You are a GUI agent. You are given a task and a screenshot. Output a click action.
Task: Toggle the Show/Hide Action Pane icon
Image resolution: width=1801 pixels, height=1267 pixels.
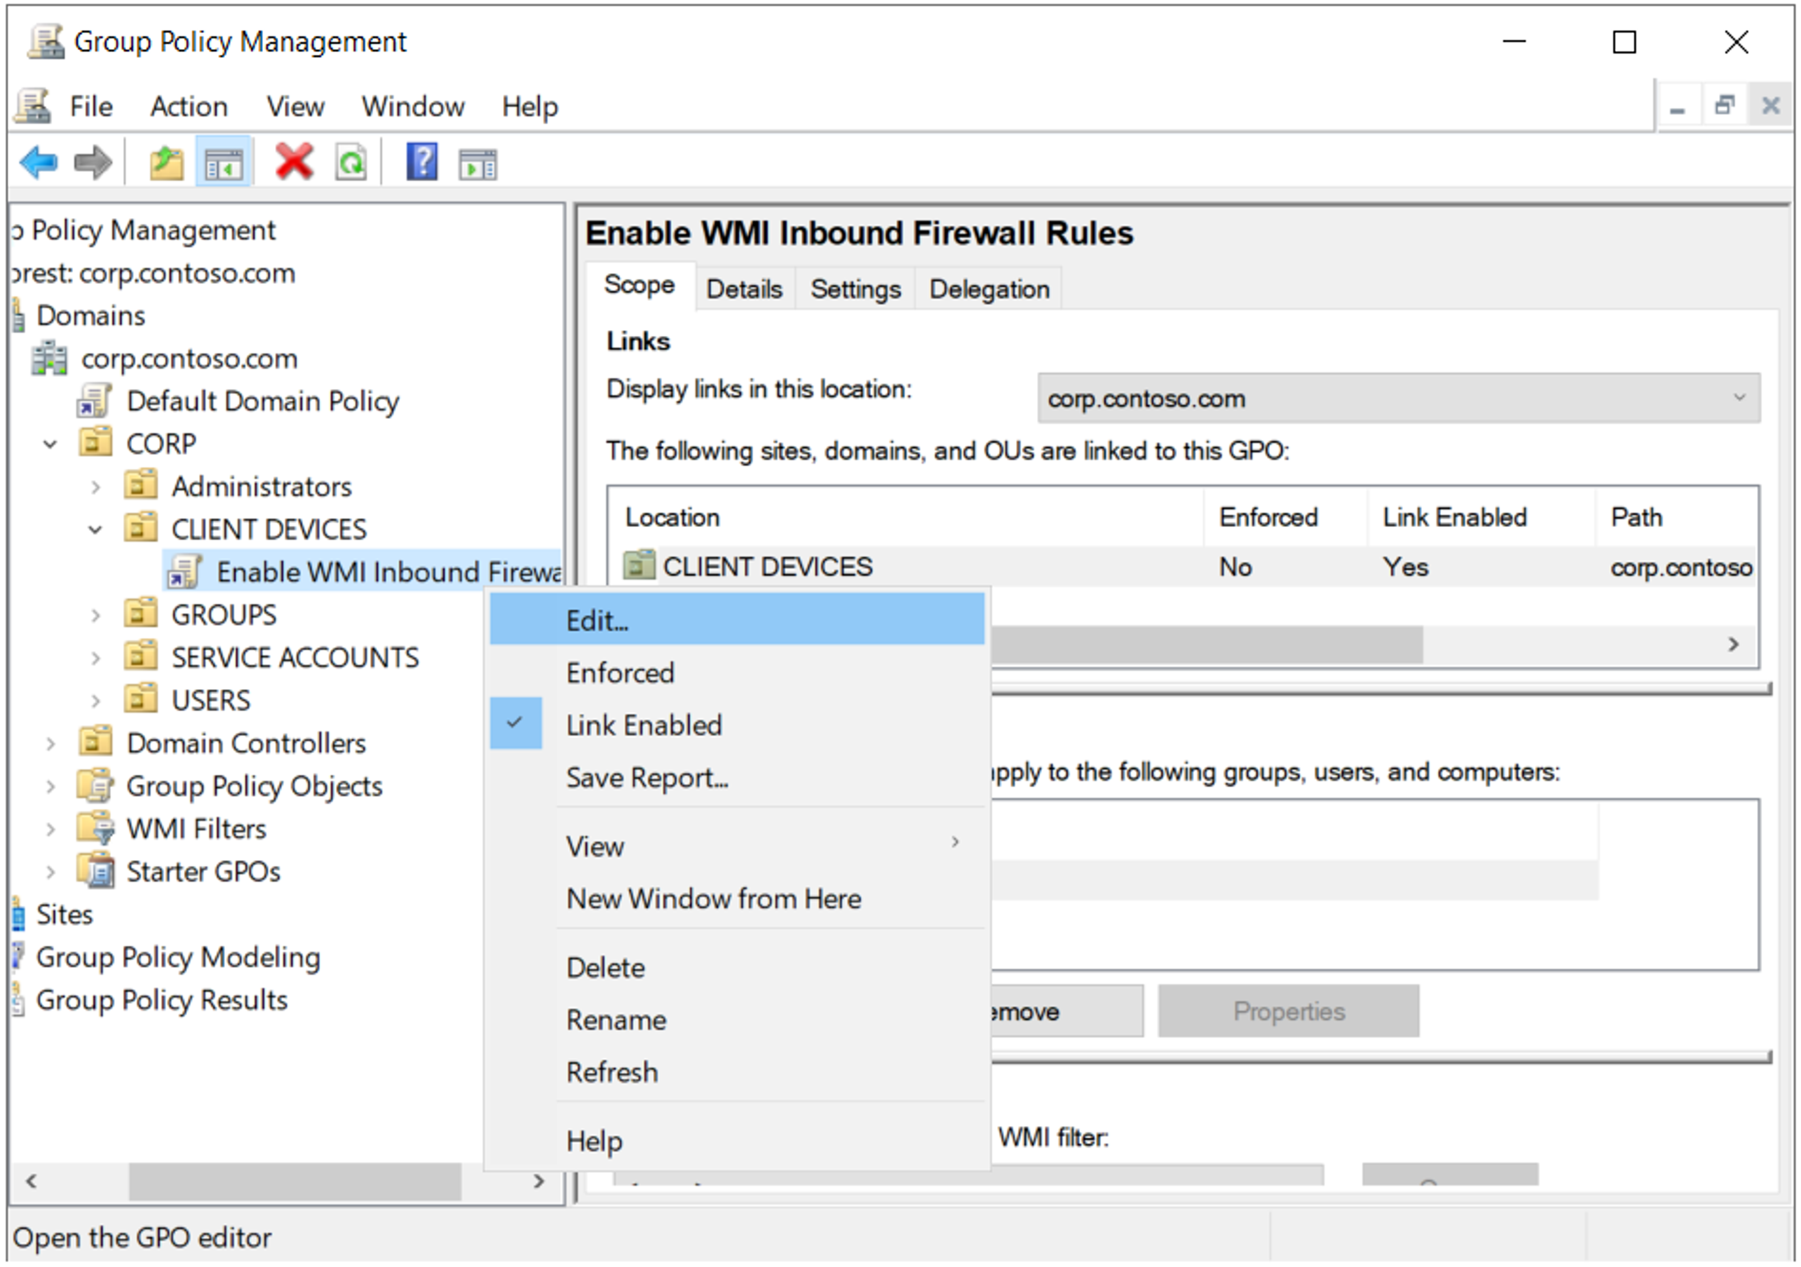coord(478,164)
